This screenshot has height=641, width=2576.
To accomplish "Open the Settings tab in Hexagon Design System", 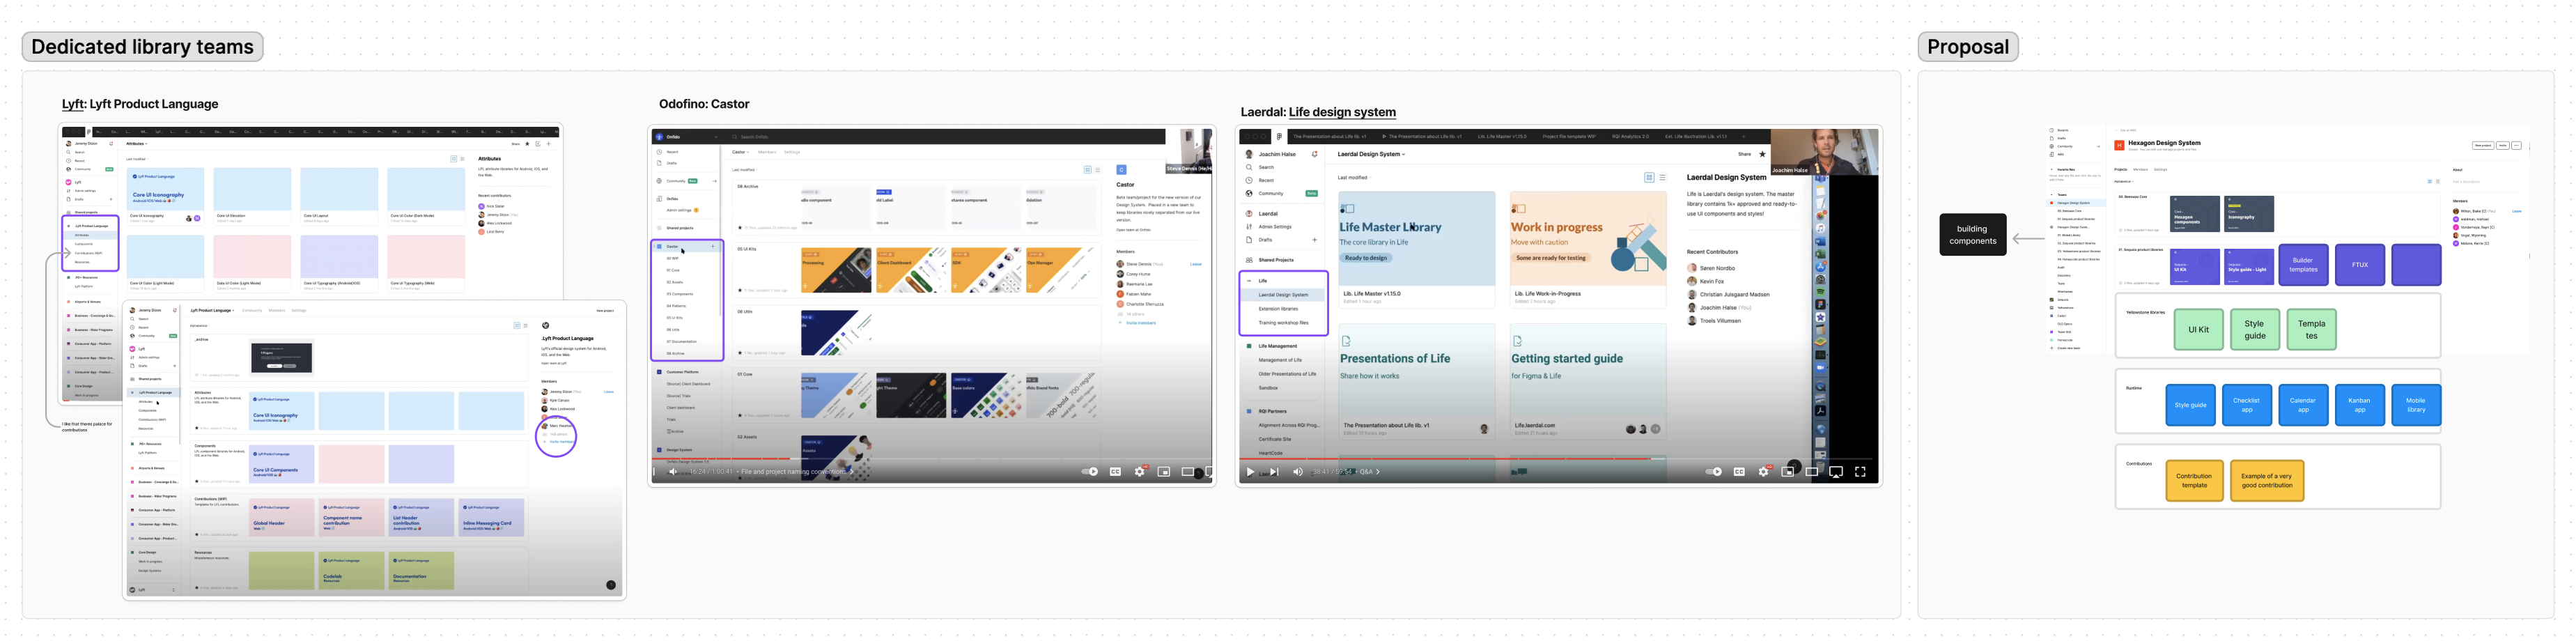I will point(2161,169).
